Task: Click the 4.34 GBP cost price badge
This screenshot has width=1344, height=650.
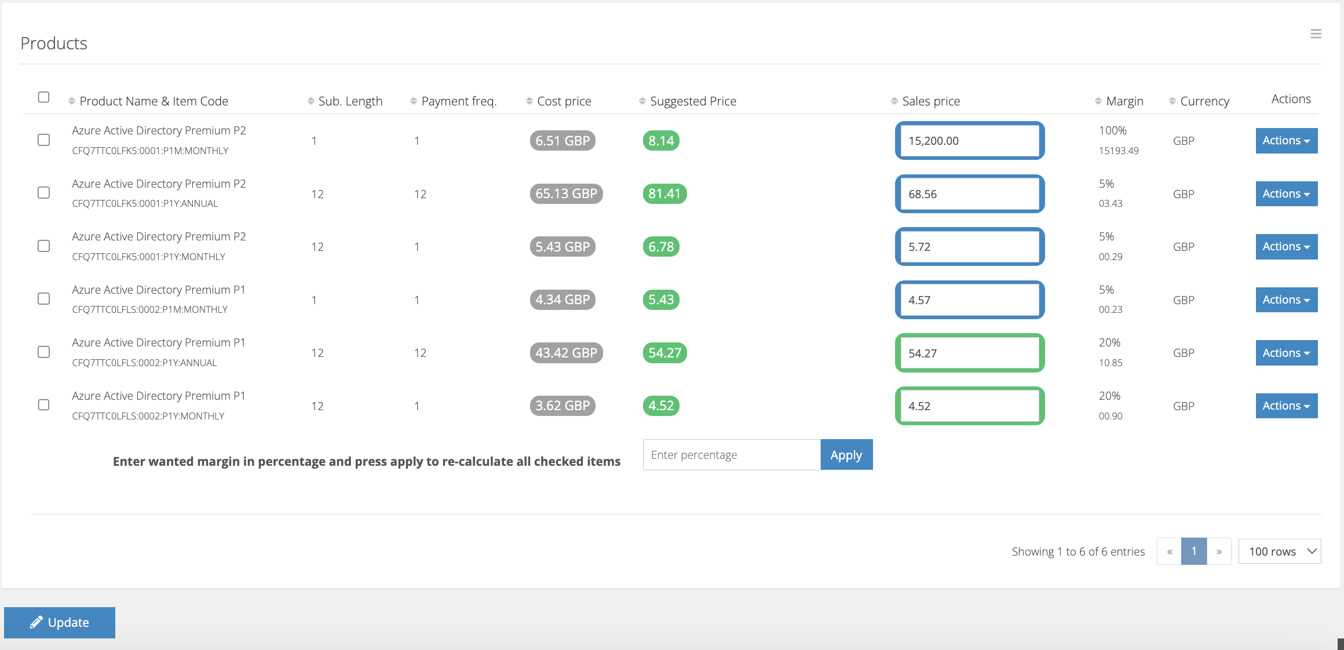Action: click(x=563, y=300)
